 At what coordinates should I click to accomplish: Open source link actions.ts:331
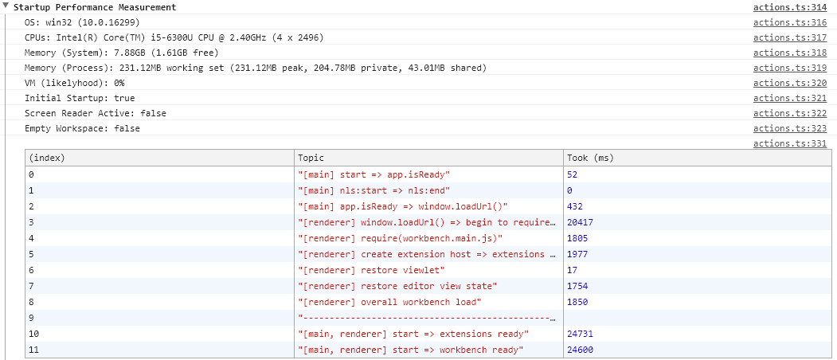pos(789,143)
